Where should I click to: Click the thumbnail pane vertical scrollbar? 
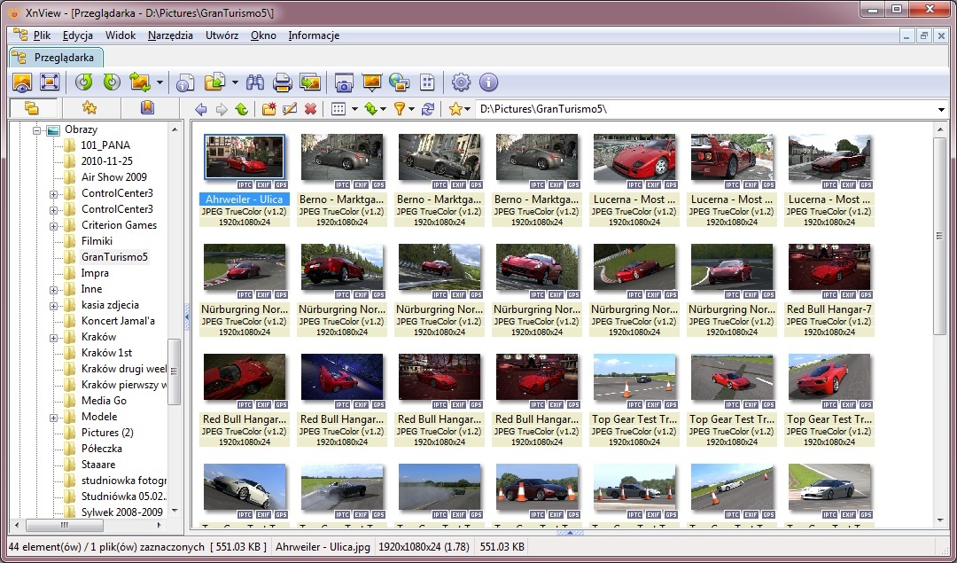[x=939, y=236]
